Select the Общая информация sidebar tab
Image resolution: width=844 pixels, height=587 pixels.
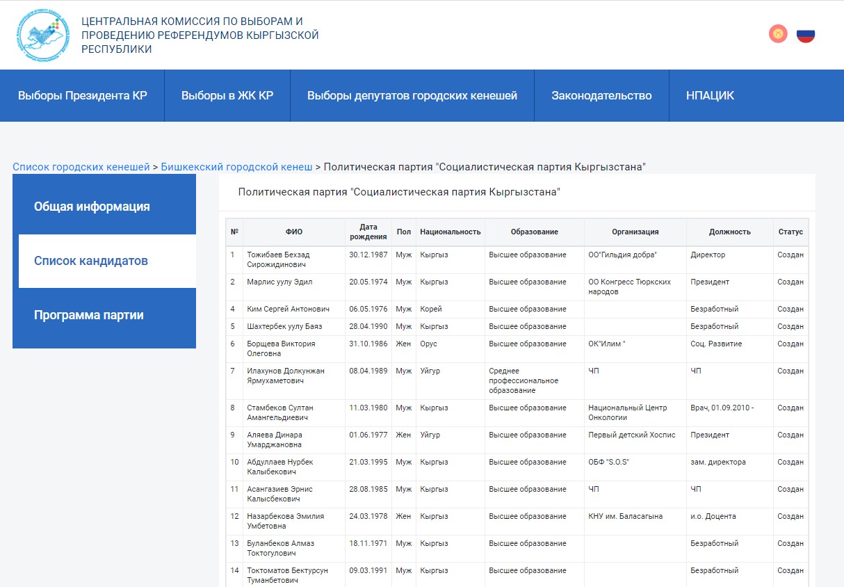coord(92,207)
